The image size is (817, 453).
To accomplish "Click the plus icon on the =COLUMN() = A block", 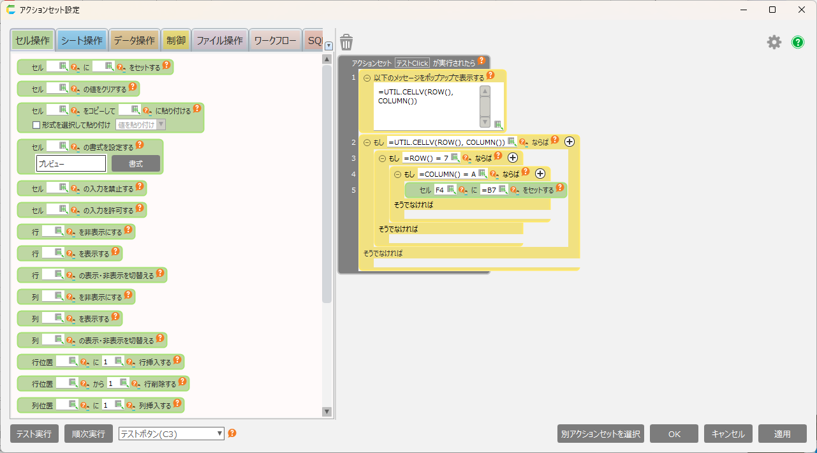I will click(540, 174).
